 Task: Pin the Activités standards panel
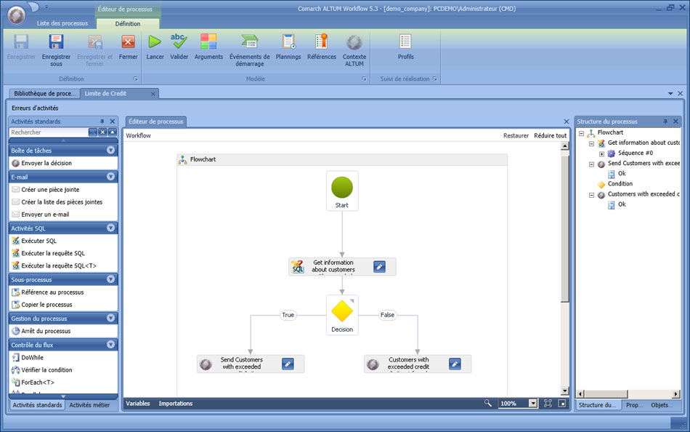click(x=102, y=121)
